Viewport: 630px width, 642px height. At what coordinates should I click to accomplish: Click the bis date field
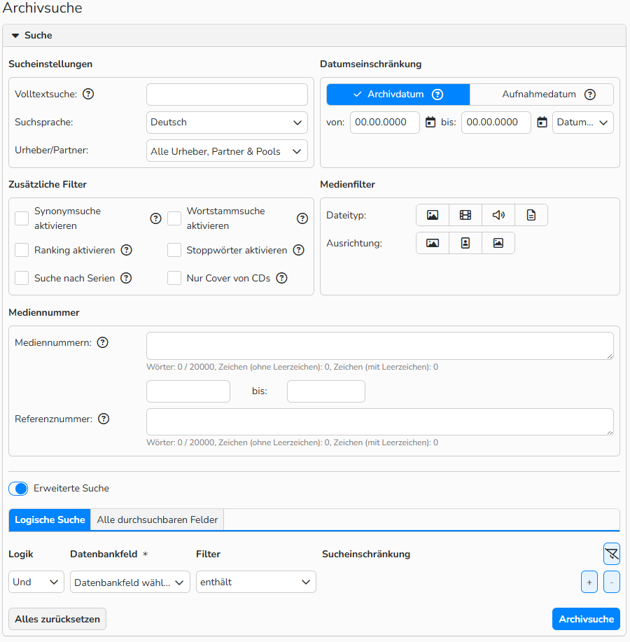point(496,123)
